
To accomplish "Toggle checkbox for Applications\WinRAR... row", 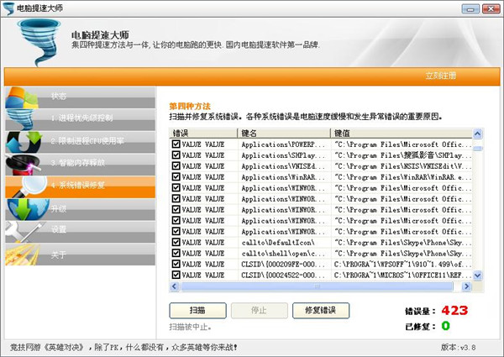I will click(176, 176).
